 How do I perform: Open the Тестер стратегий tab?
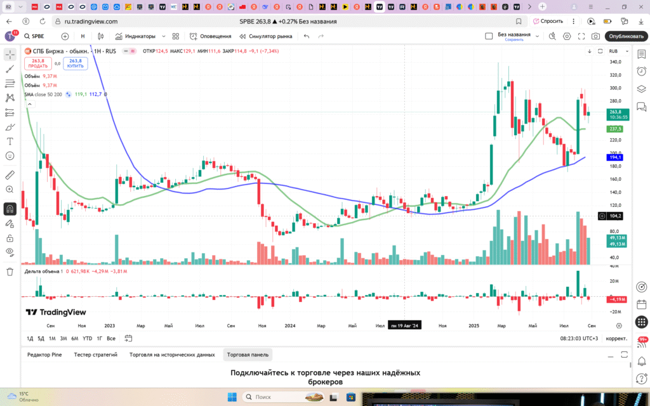tap(95, 355)
